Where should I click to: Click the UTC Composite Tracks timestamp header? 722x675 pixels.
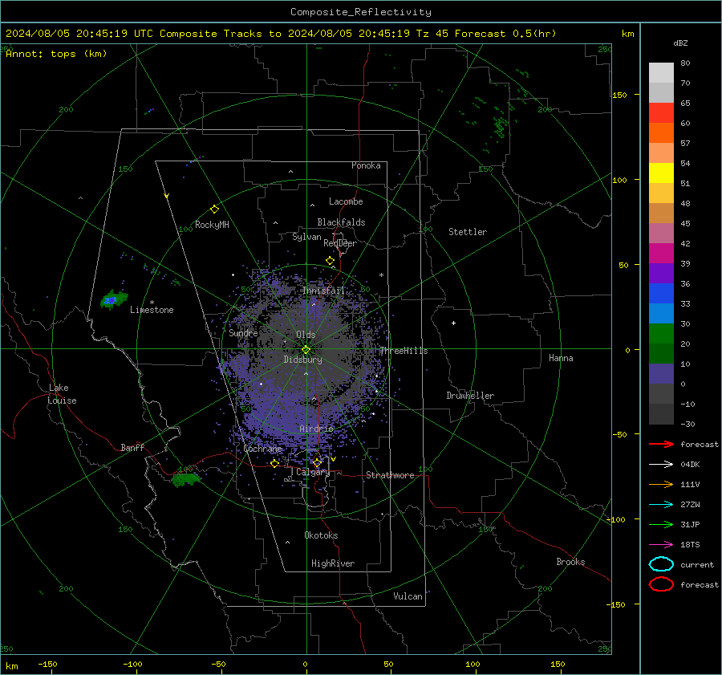(x=281, y=34)
